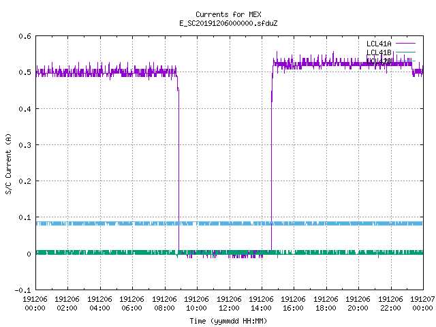Click the 191206 00:00 x-axis tick label
Viewport: 436px width, 327px height.
(x=35, y=304)
